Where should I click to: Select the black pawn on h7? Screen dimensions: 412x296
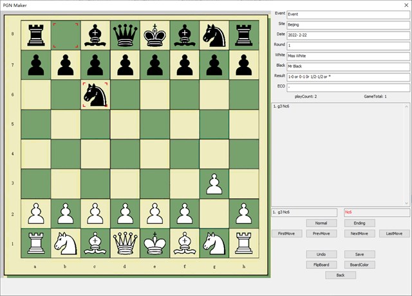pos(244,65)
